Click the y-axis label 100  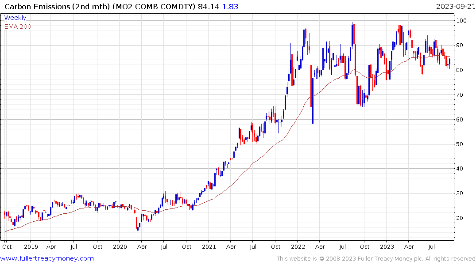(461, 21)
